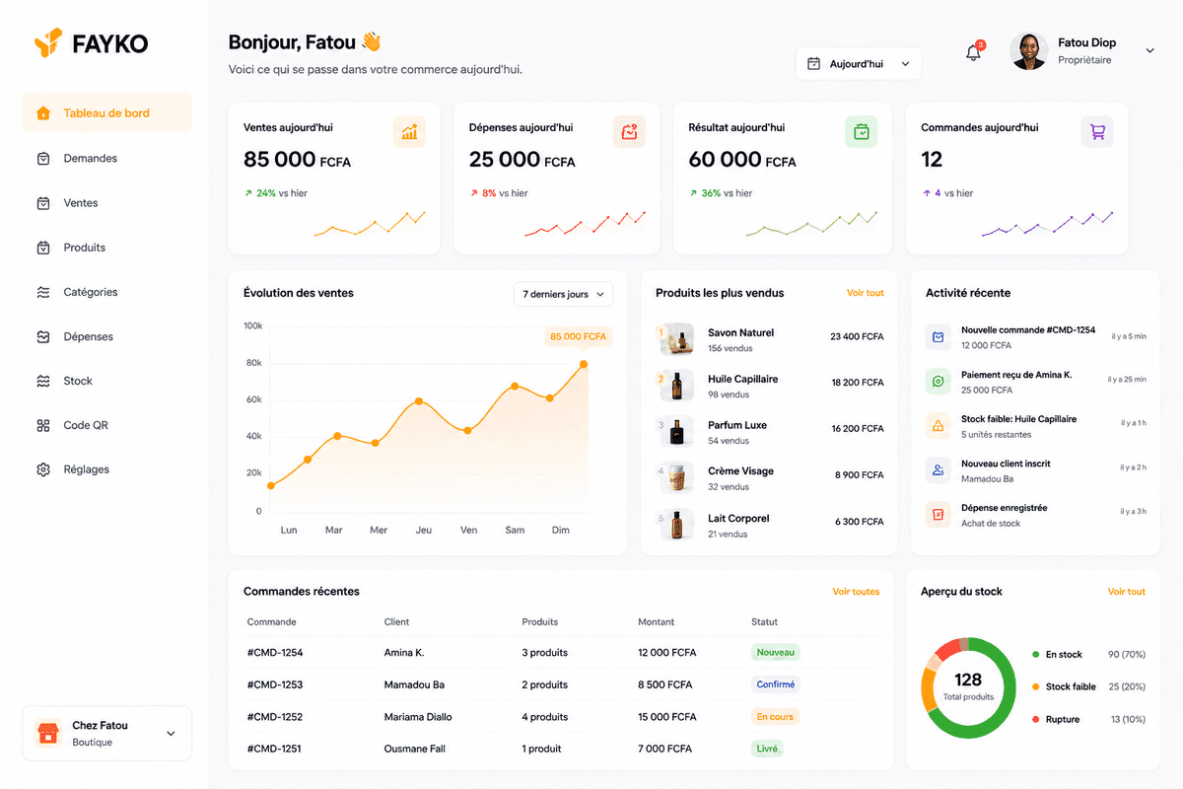Click the Livré status badge
Image resolution: width=1183 pixels, height=789 pixels.
[x=767, y=749]
